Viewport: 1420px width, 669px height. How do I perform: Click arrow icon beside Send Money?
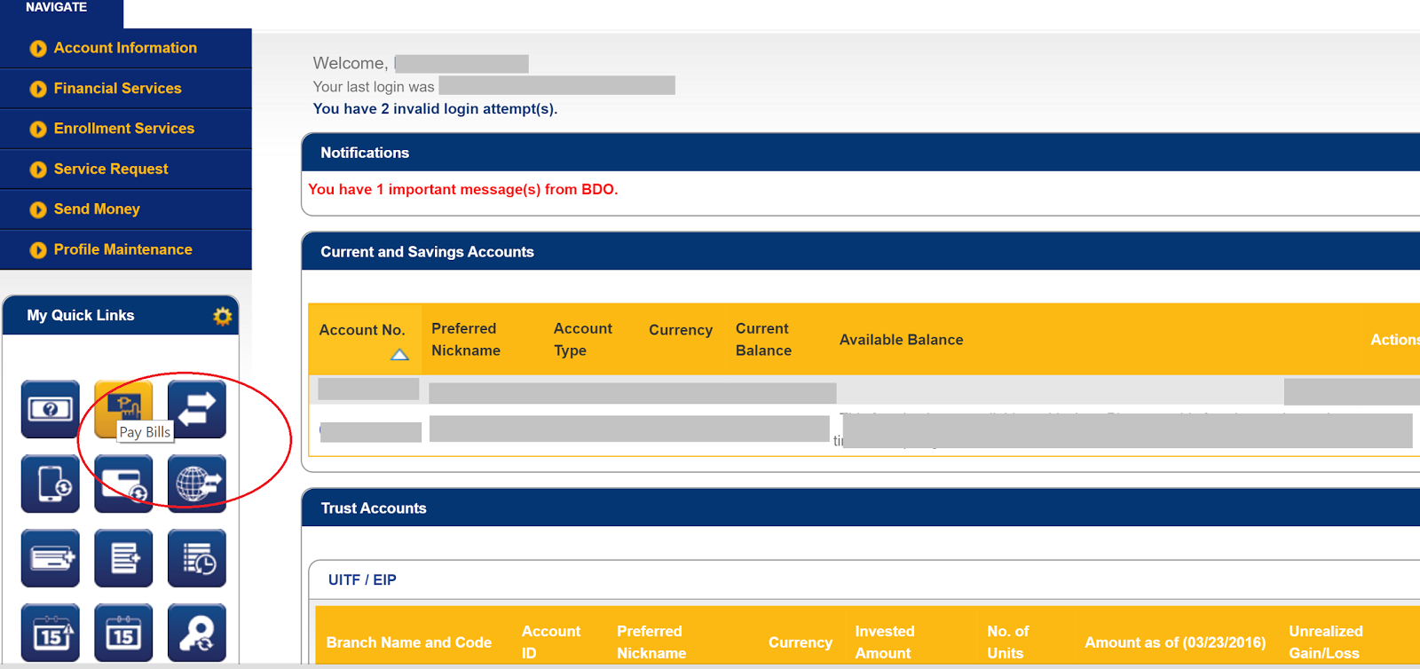point(38,210)
